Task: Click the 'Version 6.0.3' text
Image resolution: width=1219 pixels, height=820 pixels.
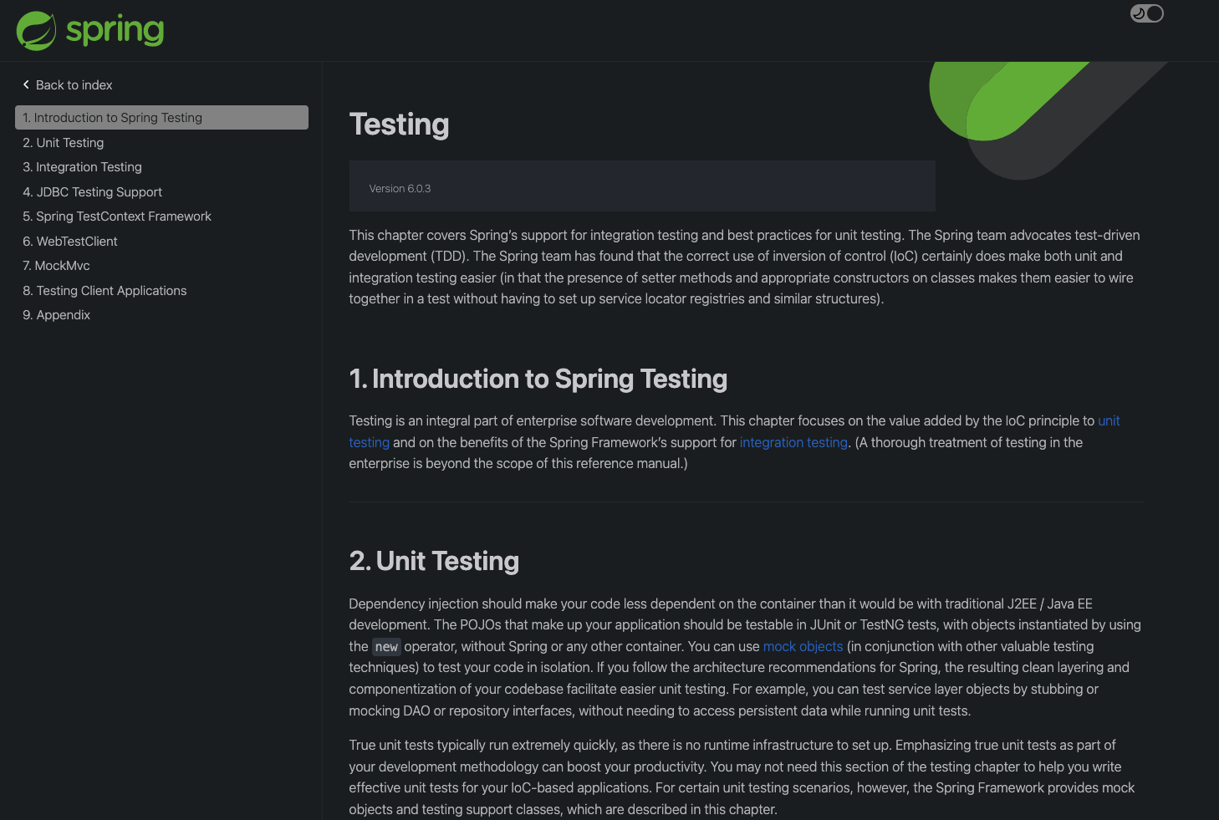Action: click(400, 189)
